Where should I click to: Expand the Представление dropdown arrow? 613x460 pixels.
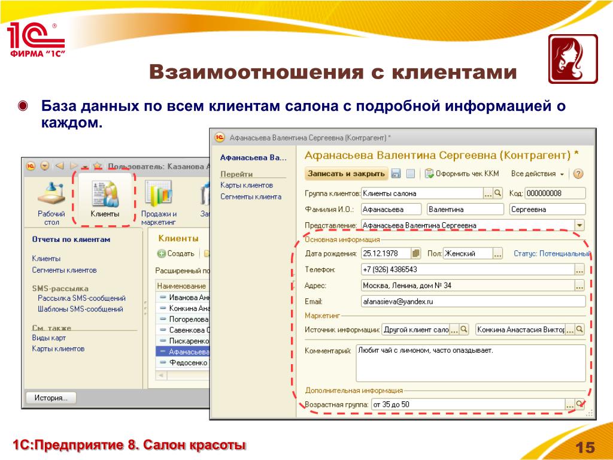579,225
